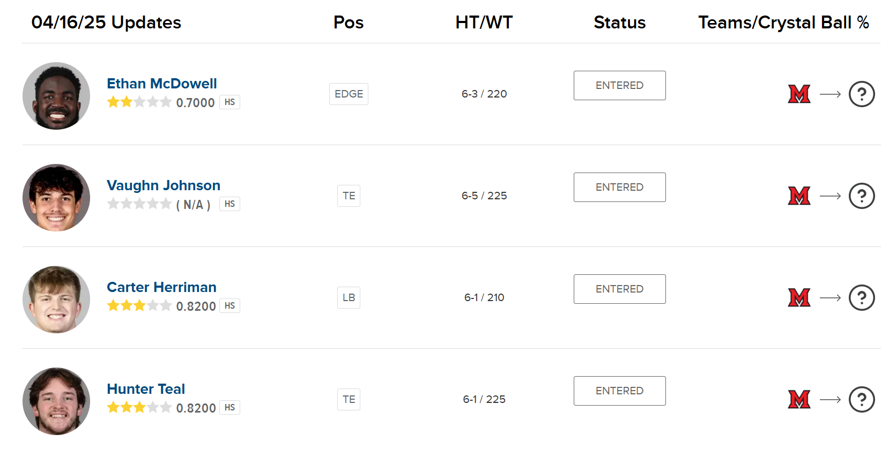The width and height of the screenshot is (889, 449).
Task: Click the Miami M logo for Ethan McDowell
Action: pos(799,94)
